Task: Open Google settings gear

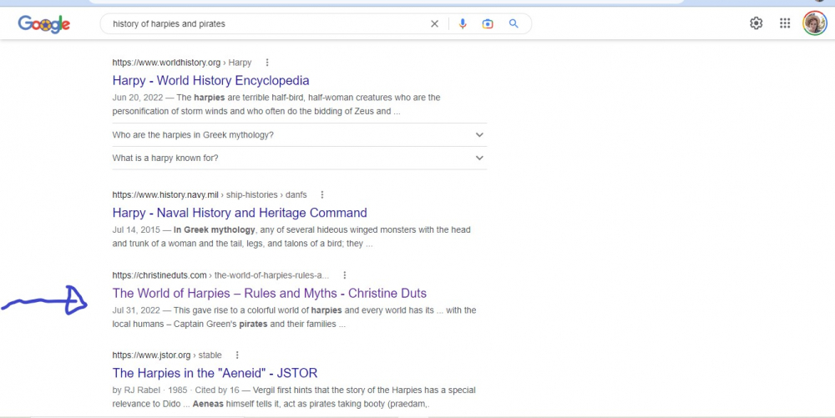Action: (x=756, y=23)
